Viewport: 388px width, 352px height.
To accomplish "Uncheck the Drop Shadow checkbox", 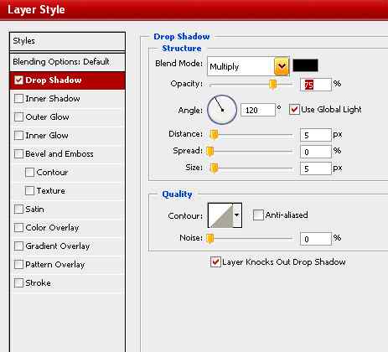I will [18, 80].
